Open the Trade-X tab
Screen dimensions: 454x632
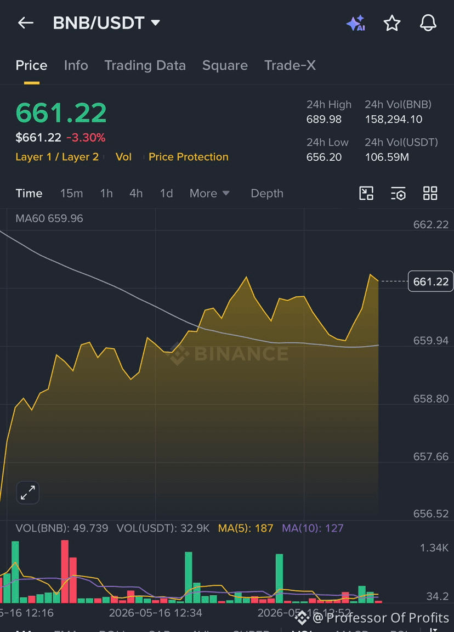(290, 65)
